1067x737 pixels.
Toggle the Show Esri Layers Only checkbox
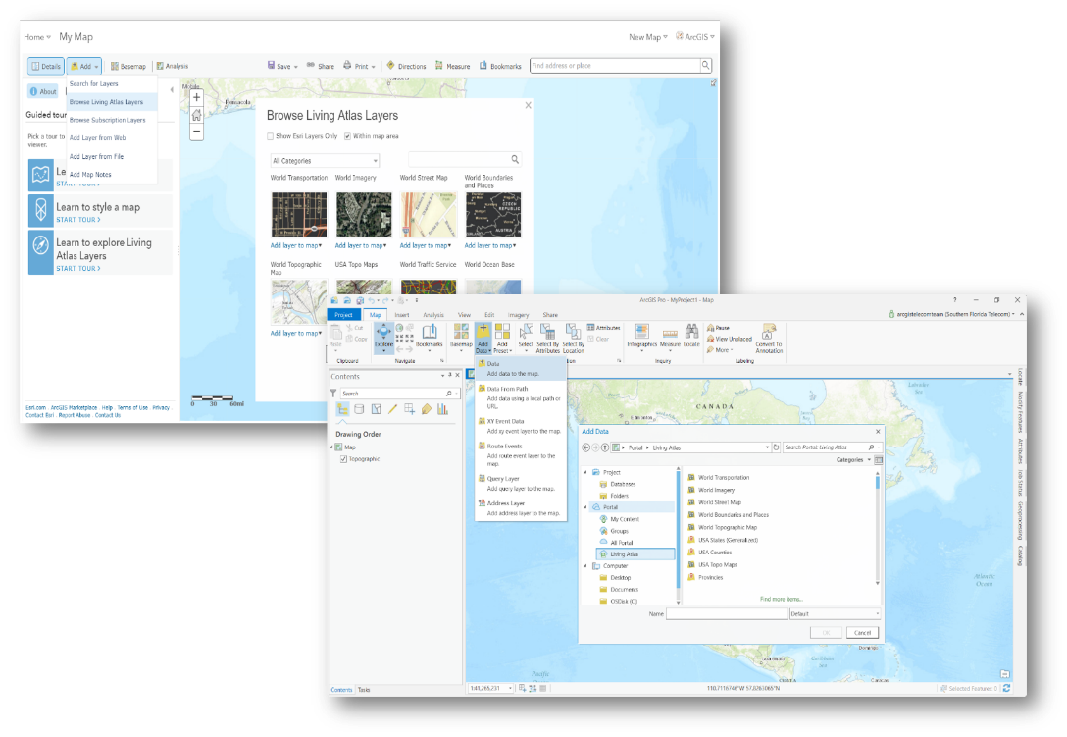[270, 136]
